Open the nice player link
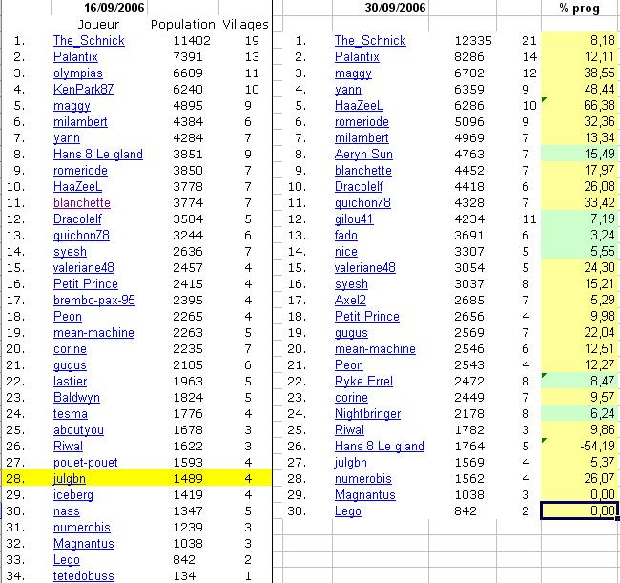This screenshot has width=620, height=583. tap(346, 252)
